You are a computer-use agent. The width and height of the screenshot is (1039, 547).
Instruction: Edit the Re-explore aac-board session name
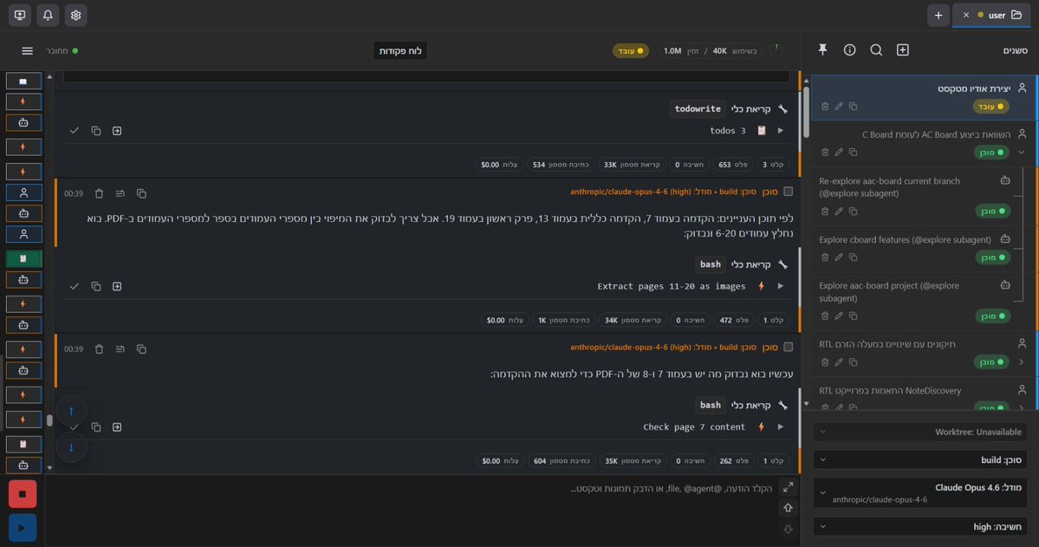tap(839, 212)
